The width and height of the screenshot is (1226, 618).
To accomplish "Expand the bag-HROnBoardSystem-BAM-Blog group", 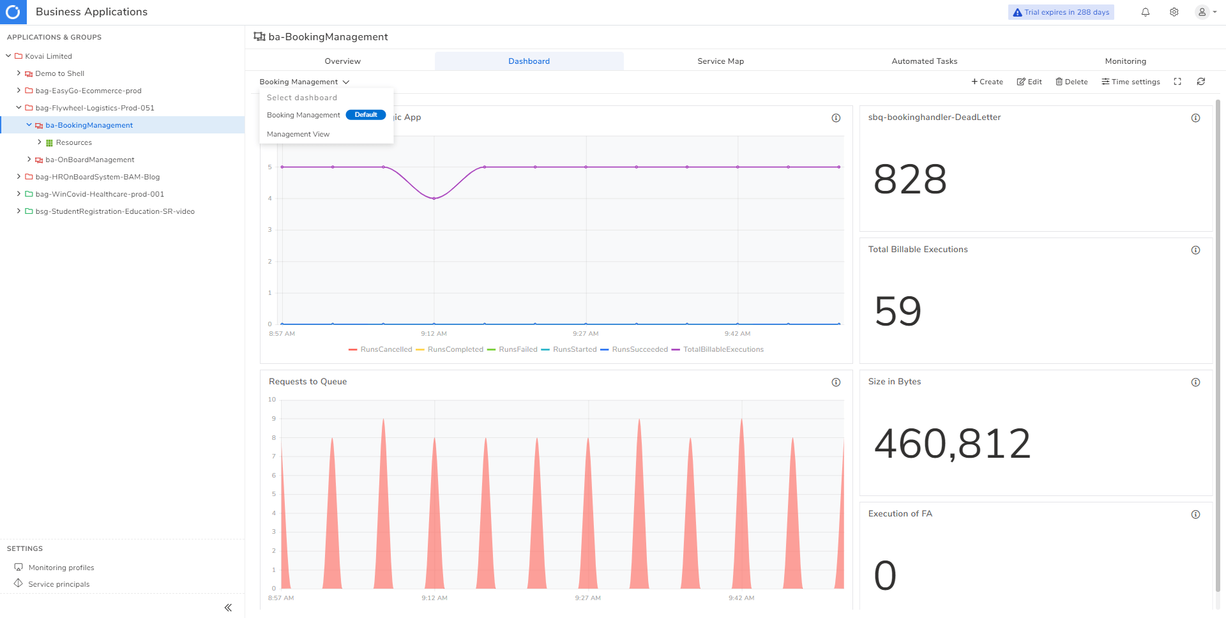I will [x=19, y=177].
